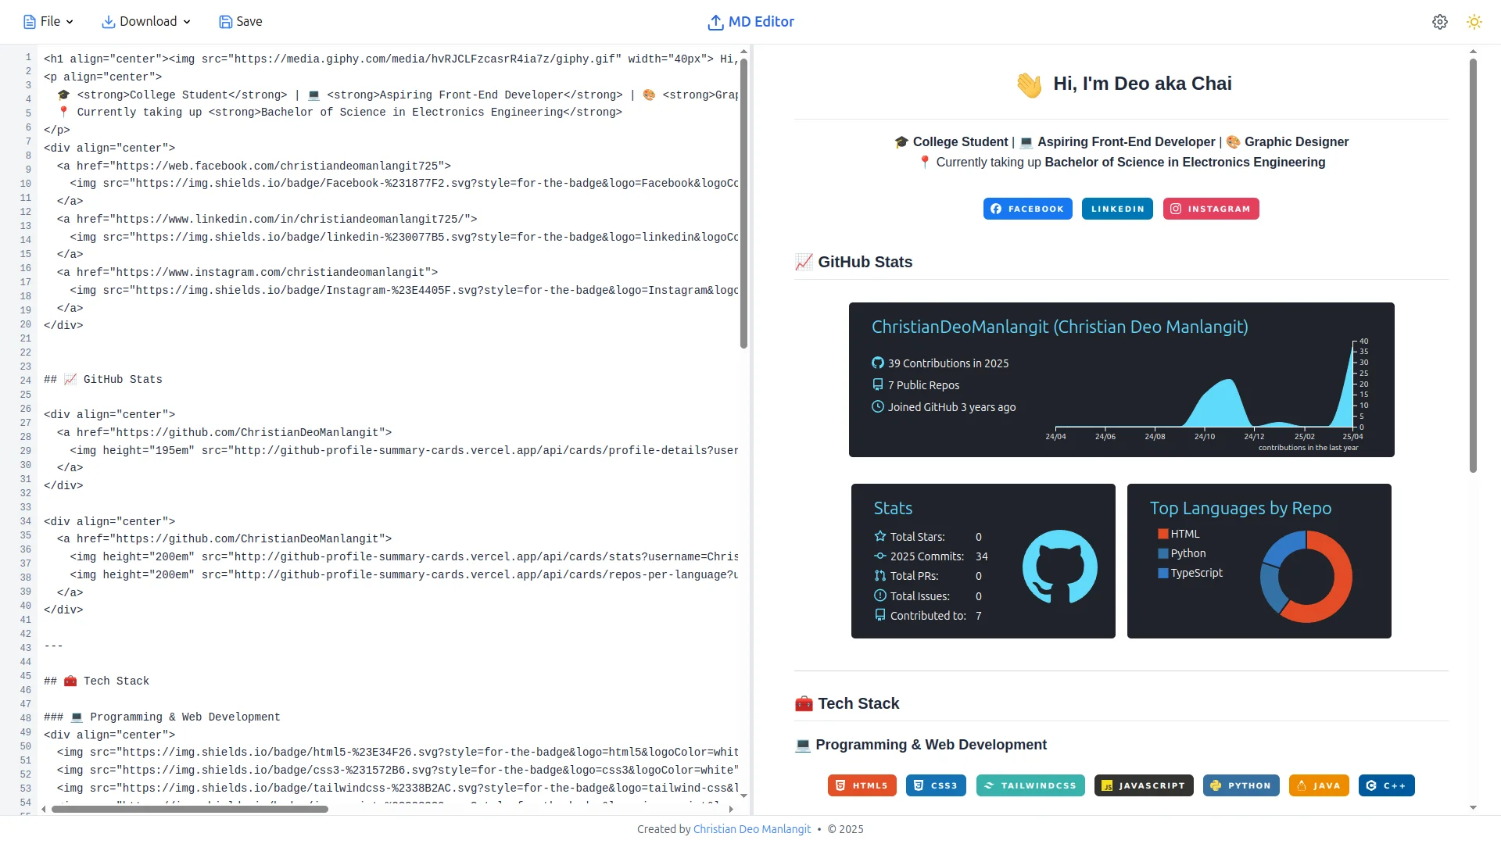Viewport: 1501px width, 844px height.
Task: Click the editor scroll-right arrow
Action: tap(731, 809)
